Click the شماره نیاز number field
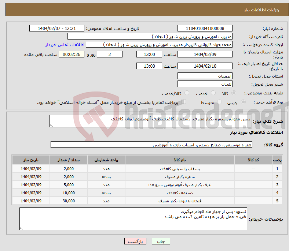 pos(205,29)
